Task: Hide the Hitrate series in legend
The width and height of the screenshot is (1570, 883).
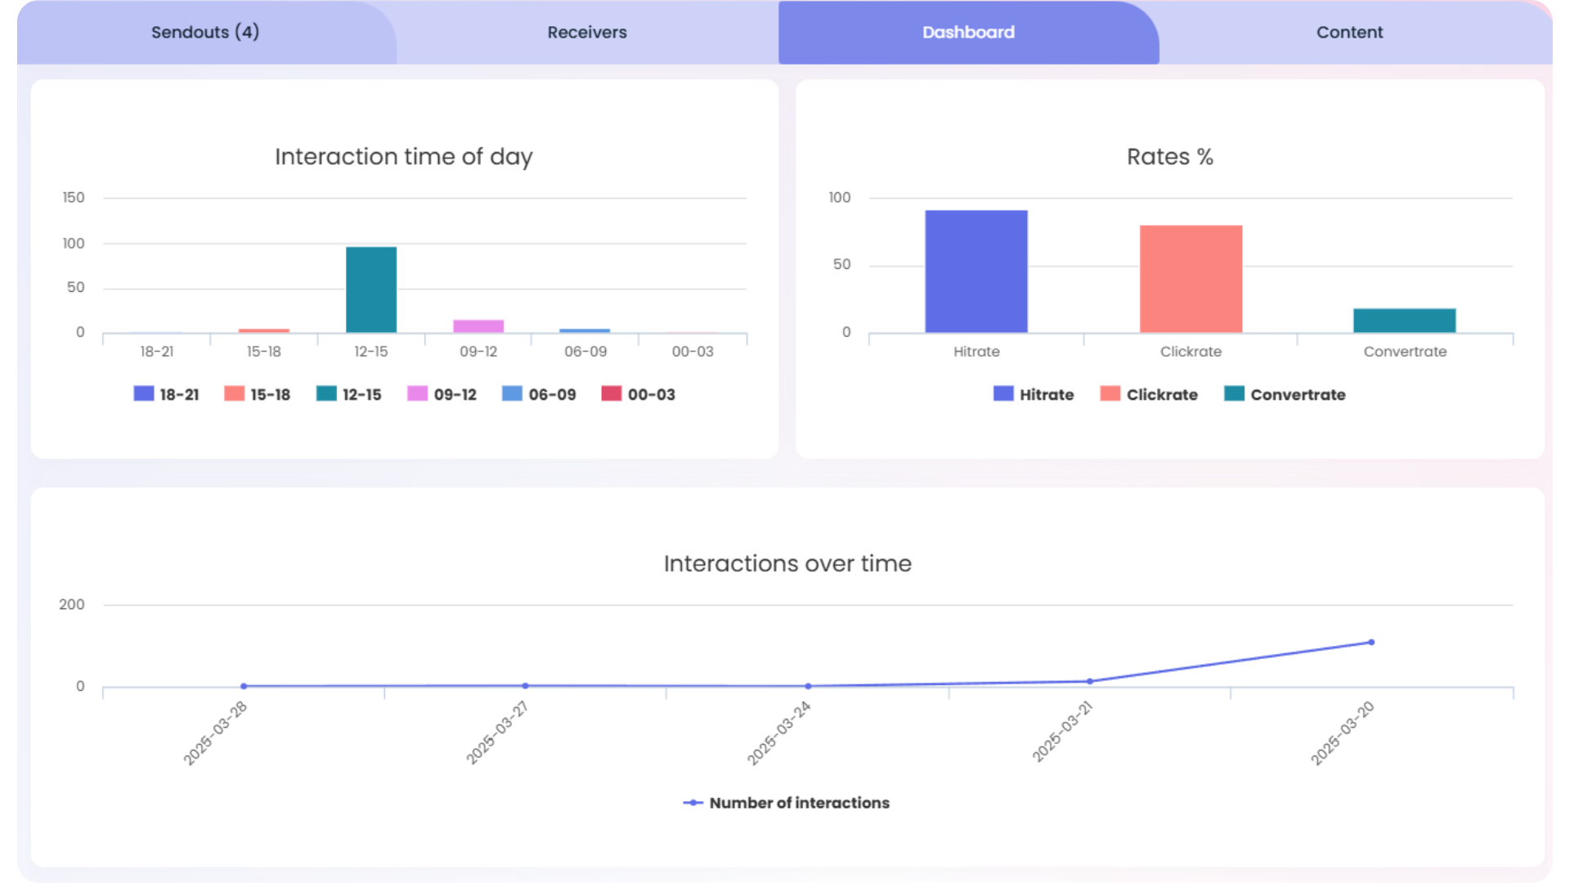Action: click(x=1034, y=394)
